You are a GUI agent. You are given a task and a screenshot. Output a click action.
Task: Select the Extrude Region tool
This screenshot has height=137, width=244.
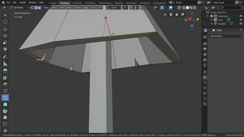click(5, 71)
